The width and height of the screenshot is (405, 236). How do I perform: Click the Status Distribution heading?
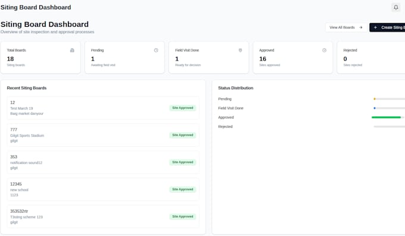[236, 88]
